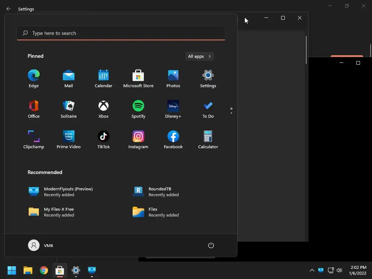
Task: Show hidden icons in system tray
Action: pyautogui.click(x=312, y=270)
